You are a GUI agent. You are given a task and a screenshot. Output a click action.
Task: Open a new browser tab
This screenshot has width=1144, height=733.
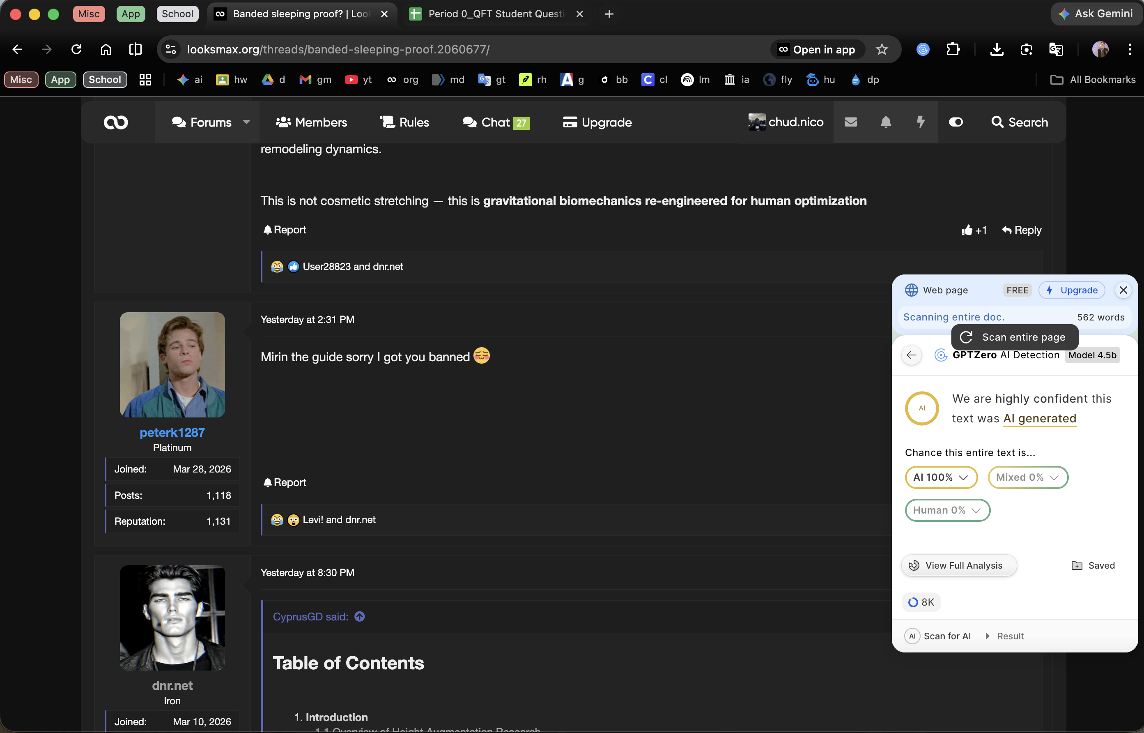609,14
